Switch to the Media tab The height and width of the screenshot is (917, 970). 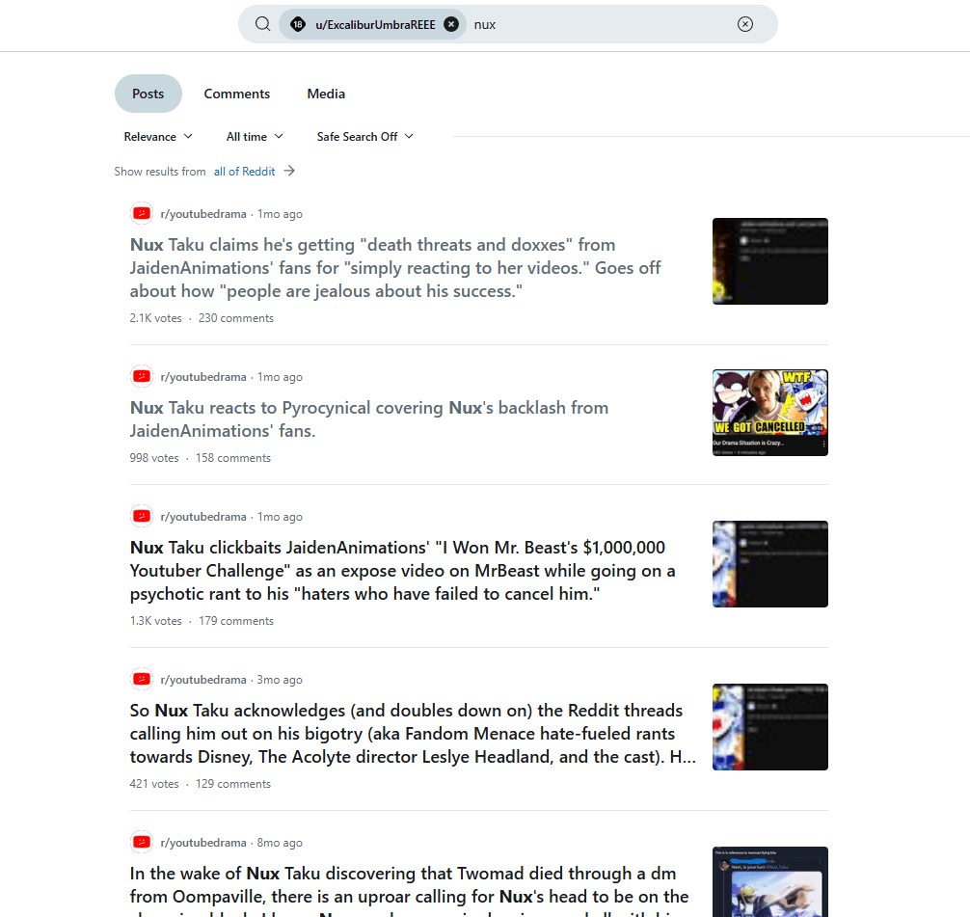(326, 94)
